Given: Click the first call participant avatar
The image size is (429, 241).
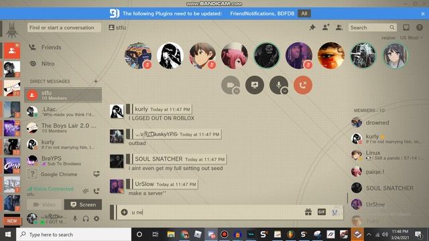Looking at the screenshot, I should [138, 56].
